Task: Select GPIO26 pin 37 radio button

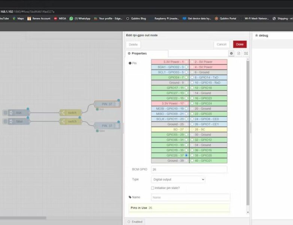Action: tap(186, 155)
